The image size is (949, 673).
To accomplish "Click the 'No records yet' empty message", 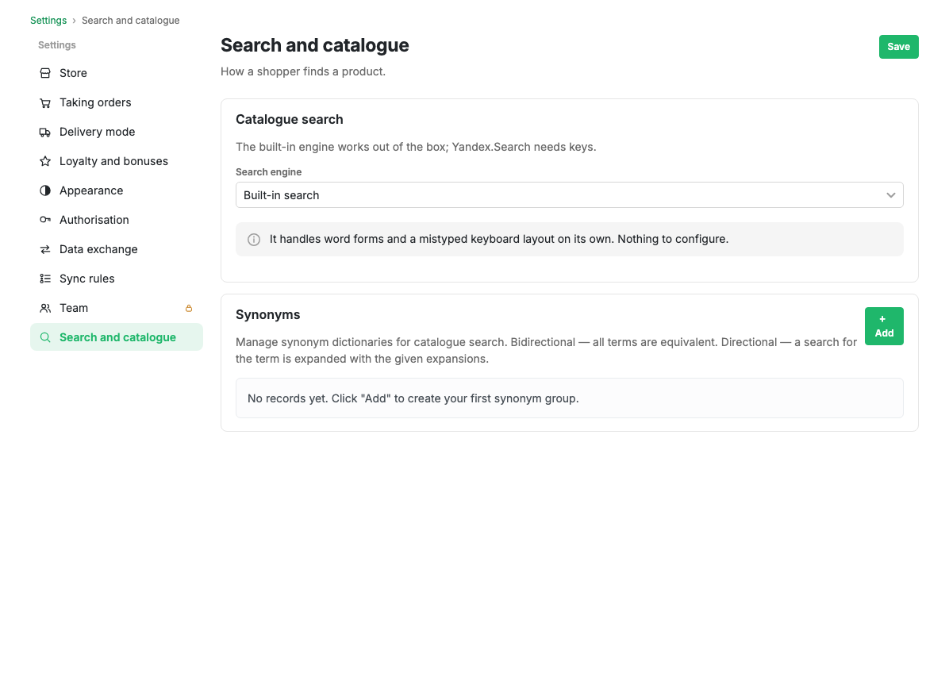I will (413, 398).
